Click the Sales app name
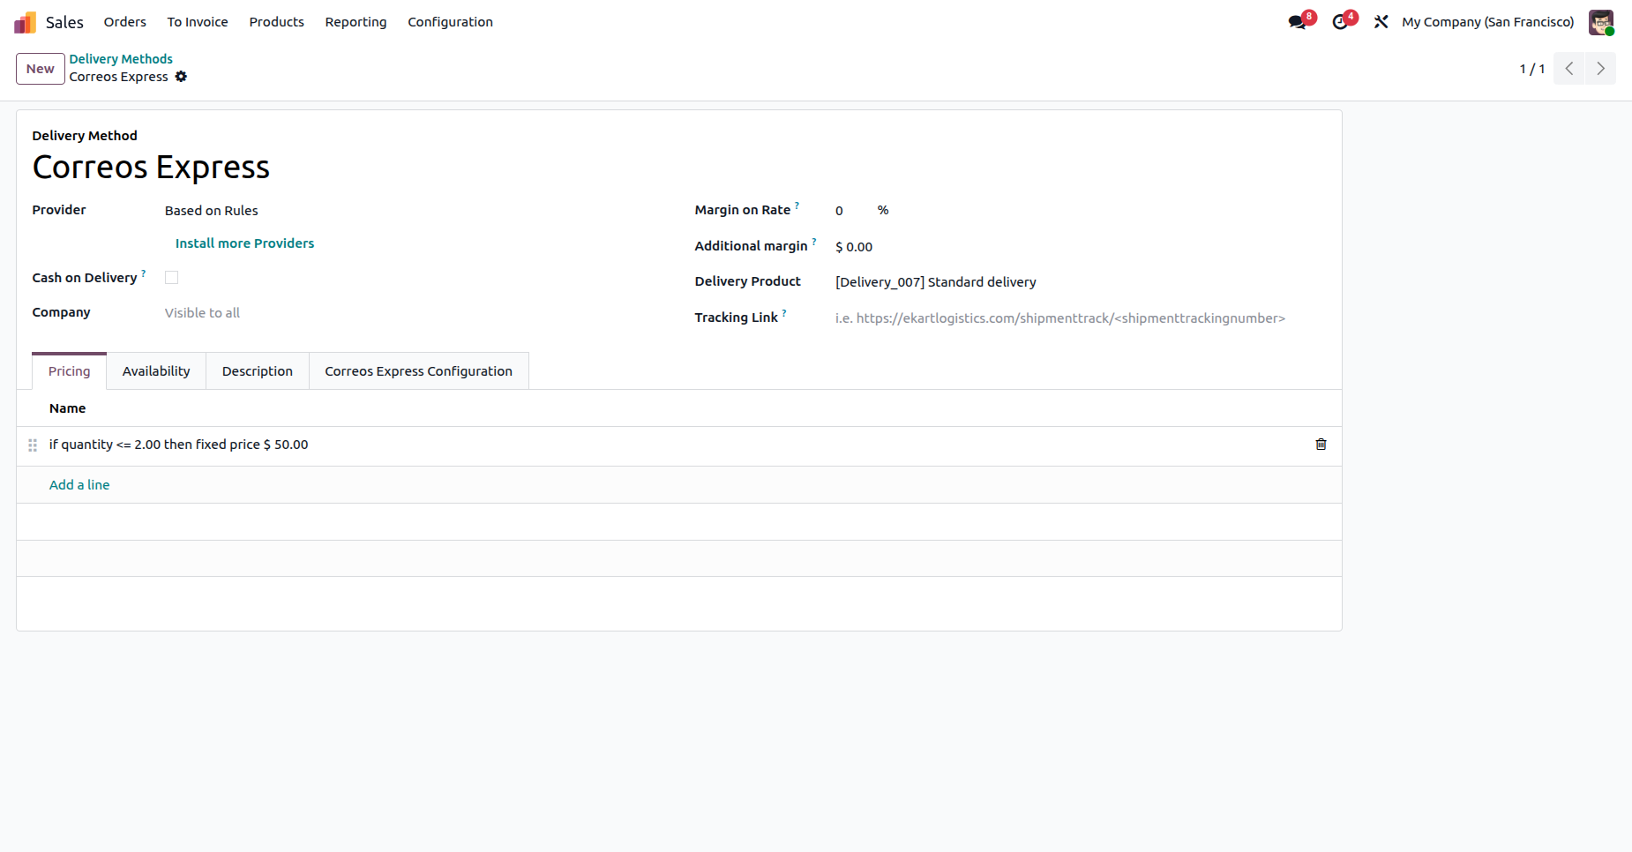The width and height of the screenshot is (1632, 852). pyautogui.click(x=64, y=22)
